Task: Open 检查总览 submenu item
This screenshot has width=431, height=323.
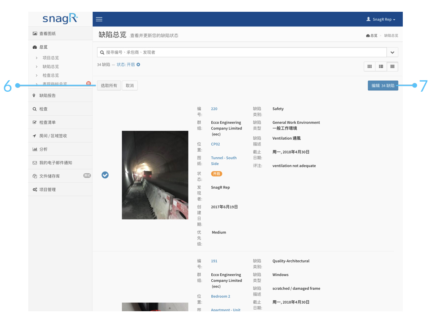Action: (x=51, y=75)
